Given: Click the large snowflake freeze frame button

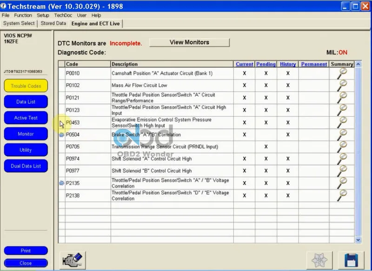Looking at the screenshot, I should click(x=319, y=260).
